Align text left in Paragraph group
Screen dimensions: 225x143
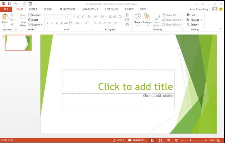[95, 23]
